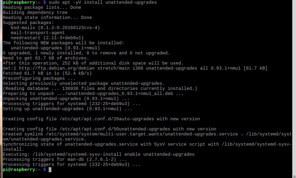Click the 'Processing triggers for man-db' line
The width and height of the screenshot is (296, 178).
click(x=65, y=159)
